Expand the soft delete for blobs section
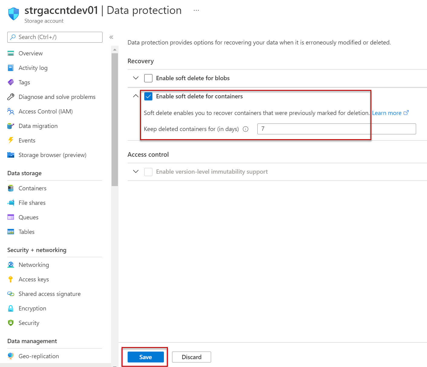The image size is (427, 367). (x=135, y=78)
